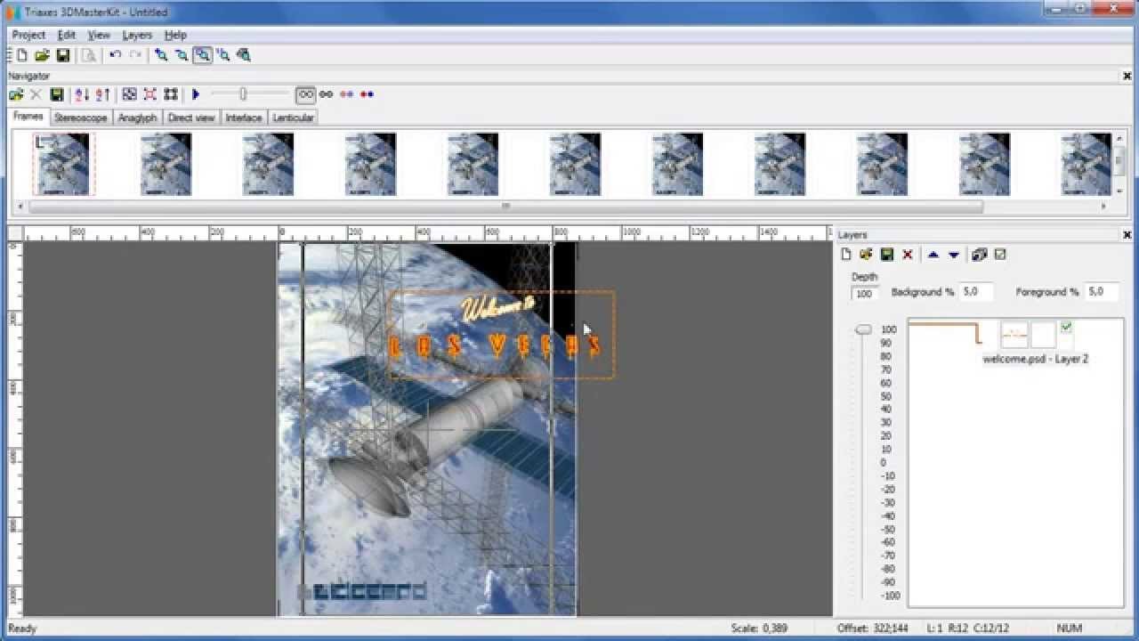Click the last zoom tool in main toolbar
The width and height of the screenshot is (1139, 641).
click(x=244, y=55)
